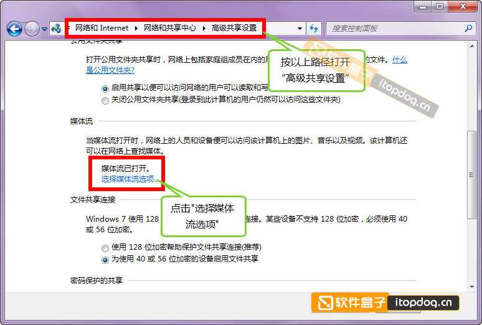Select 关闭公用文件夹共享 radio option

pyautogui.click(x=105, y=100)
